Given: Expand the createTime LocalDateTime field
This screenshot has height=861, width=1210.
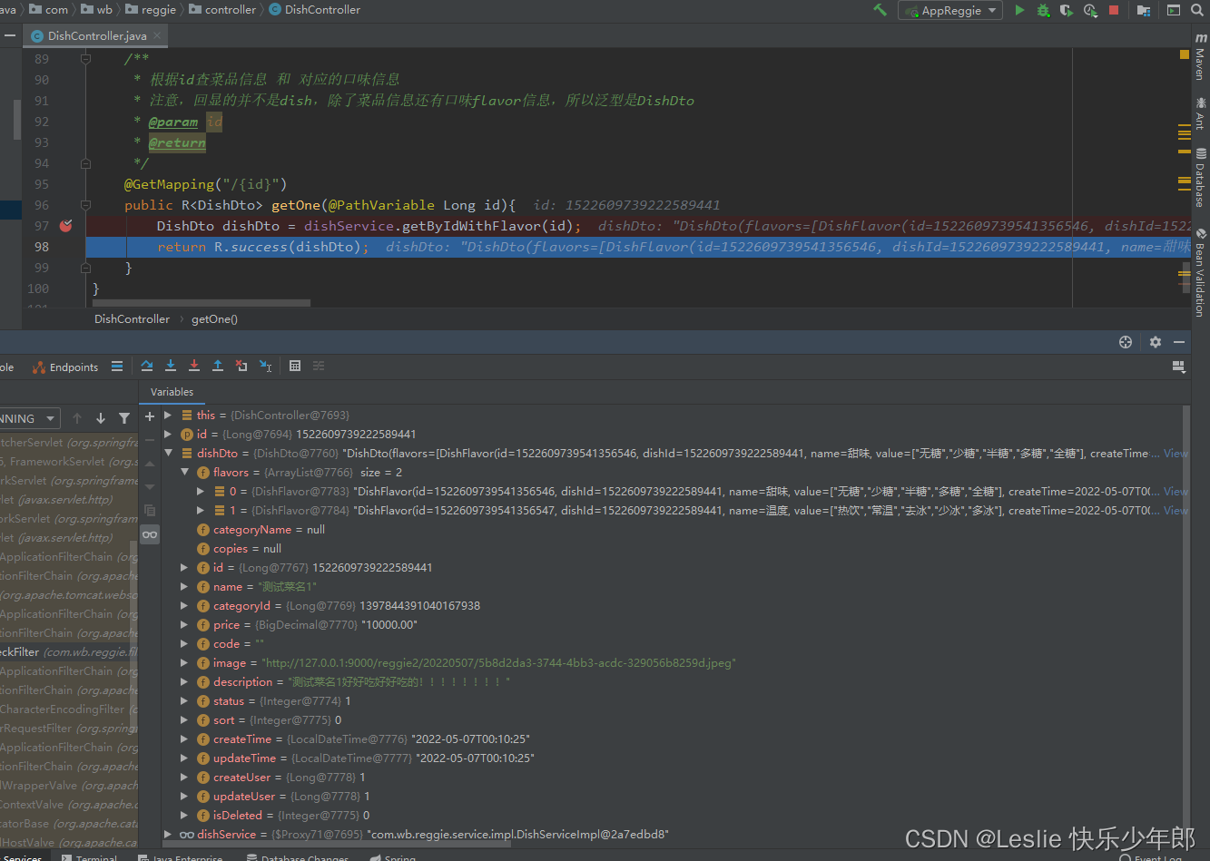Looking at the screenshot, I should click(184, 739).
